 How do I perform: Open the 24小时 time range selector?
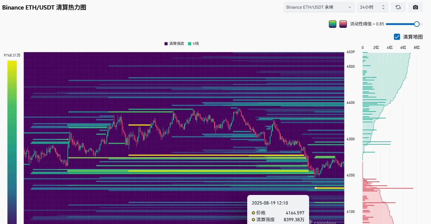pyautogui.click(x=373, y=7)
